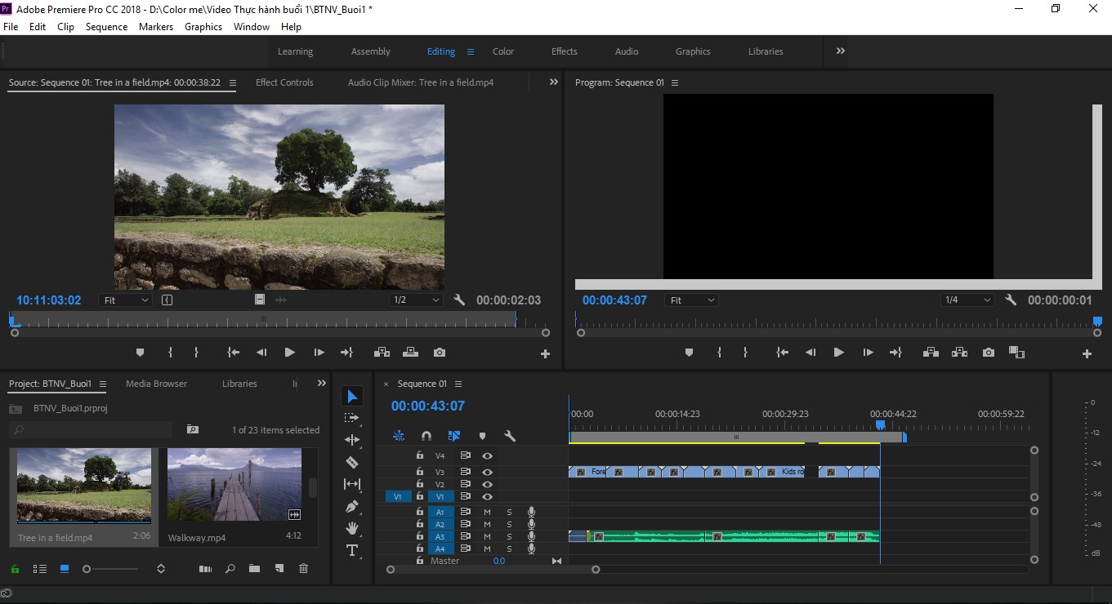Viewport: 1112px width, 604px height.
Task: Select the Walkway.mp4 thumbnail
Action: tap(234, 485)
